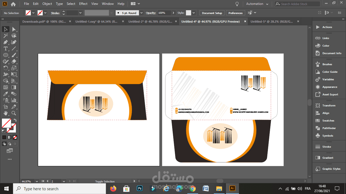
Task: Set paint mode to Color
Action: tap(4, 137)
